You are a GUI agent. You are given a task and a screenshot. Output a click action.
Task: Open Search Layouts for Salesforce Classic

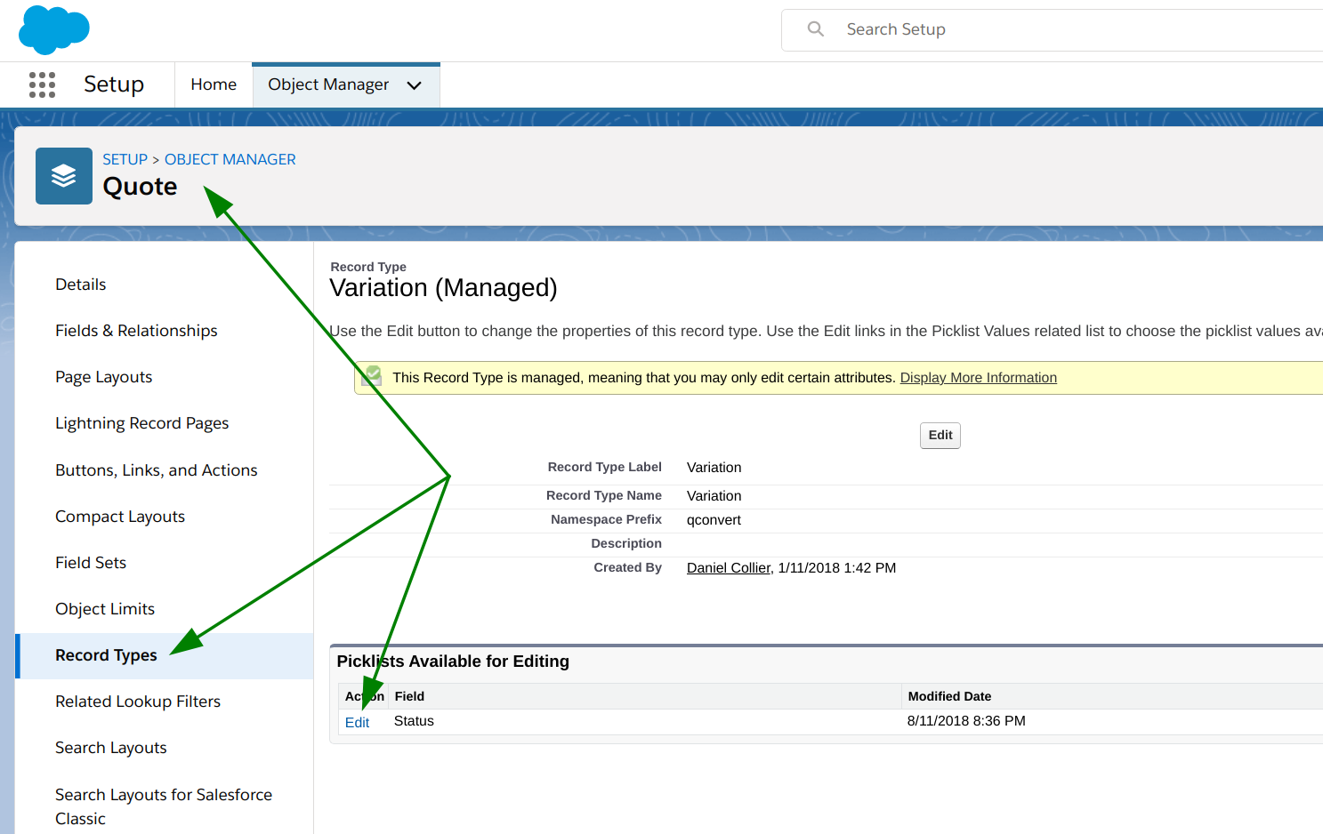tap(164, 806)
